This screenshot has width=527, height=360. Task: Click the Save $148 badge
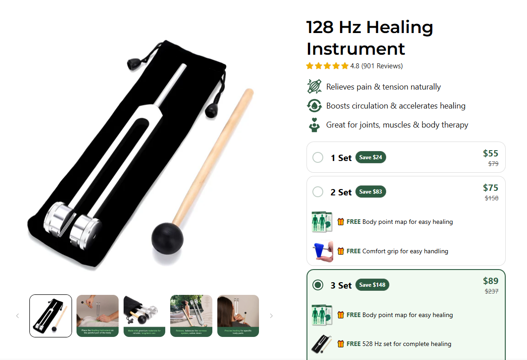click(x=372, y=285)
